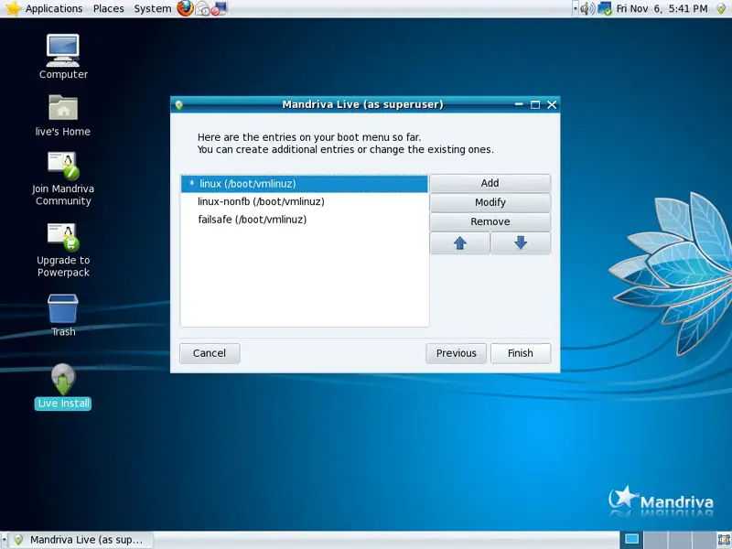This screenshot has height=549, width=732.
Task: Click the Modify button
Action: pyautogui.click(x=490, y=202)
